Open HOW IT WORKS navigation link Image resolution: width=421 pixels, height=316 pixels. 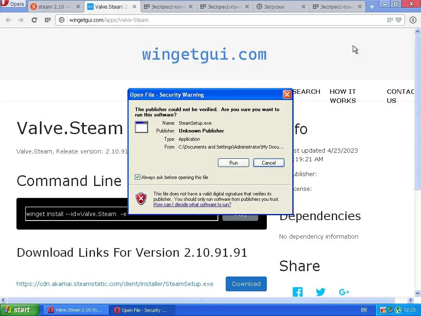click(343, 96)
